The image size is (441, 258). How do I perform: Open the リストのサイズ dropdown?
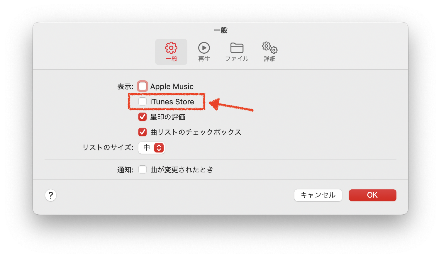152,147
